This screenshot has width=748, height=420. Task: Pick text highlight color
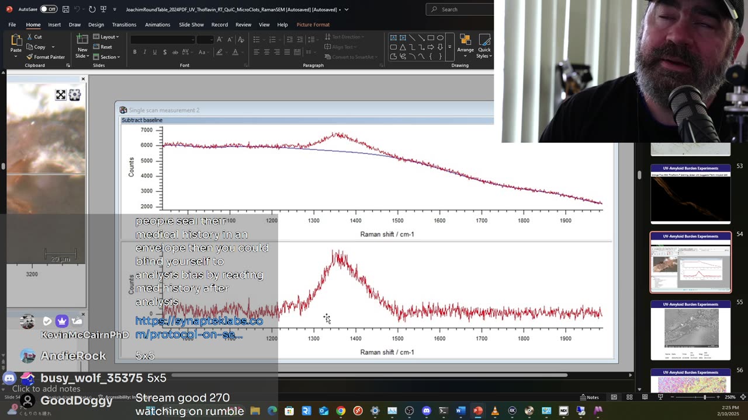(220, 52)
